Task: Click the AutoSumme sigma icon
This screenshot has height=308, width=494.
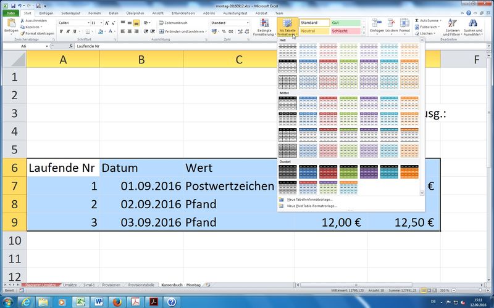Action: pyautogui.click(x=417, y=20)
